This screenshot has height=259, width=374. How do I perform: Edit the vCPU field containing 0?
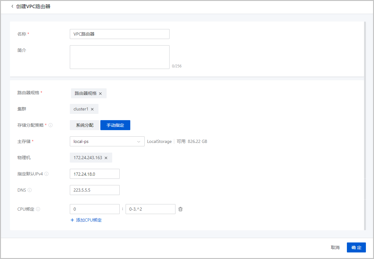click(x=95, y=209)
